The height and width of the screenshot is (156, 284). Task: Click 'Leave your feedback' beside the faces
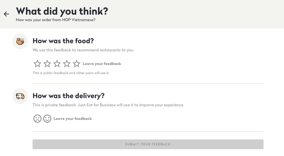[73, 119]
